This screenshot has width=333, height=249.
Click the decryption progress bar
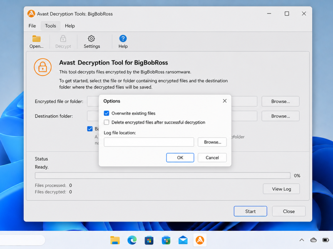tap(163, 176)
